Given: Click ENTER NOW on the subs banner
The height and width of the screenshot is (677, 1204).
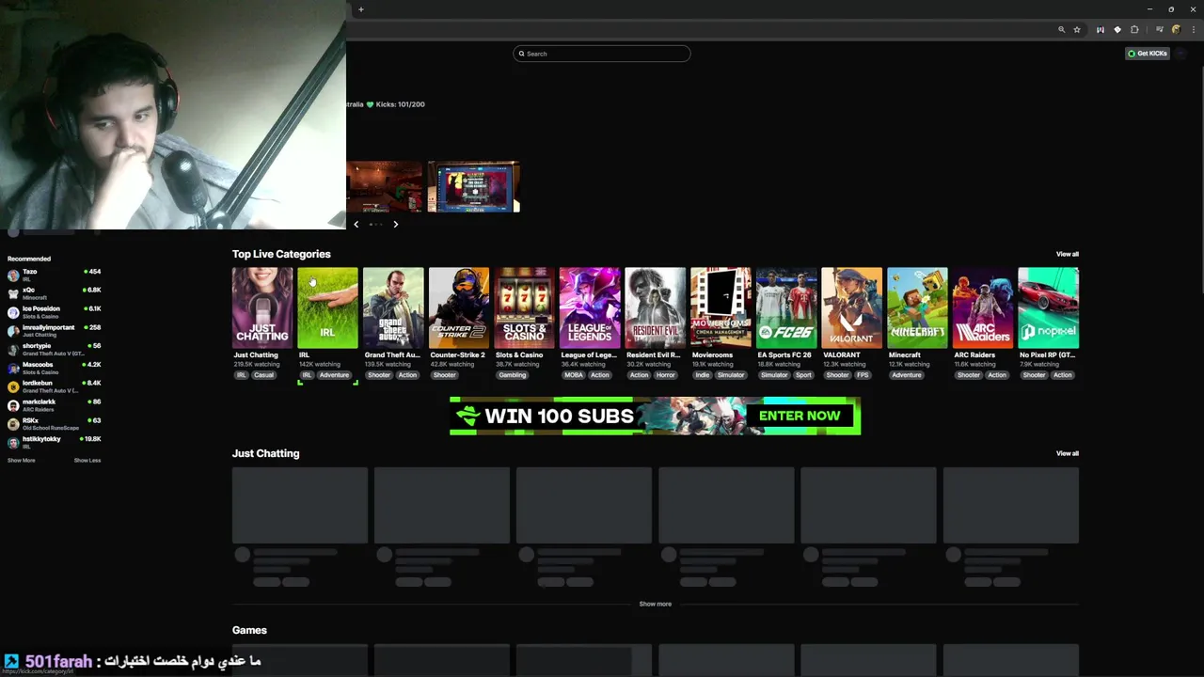Looking at the screenshot, I should (800, 416).
